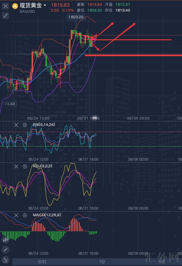This screenshot has width=182, height=266.
Task: Click the RSI(6,14,24) indicator label
Action: tap(44, 125)
